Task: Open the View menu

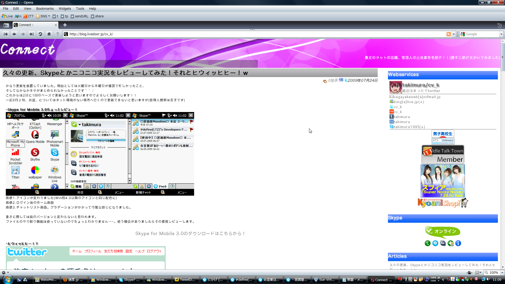Action: (28, 9)
